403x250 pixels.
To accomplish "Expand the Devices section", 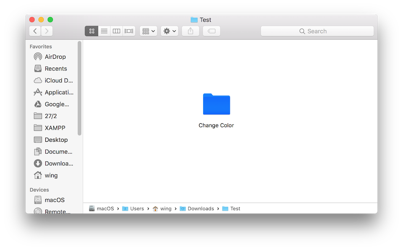I will [x=39, y=190].
